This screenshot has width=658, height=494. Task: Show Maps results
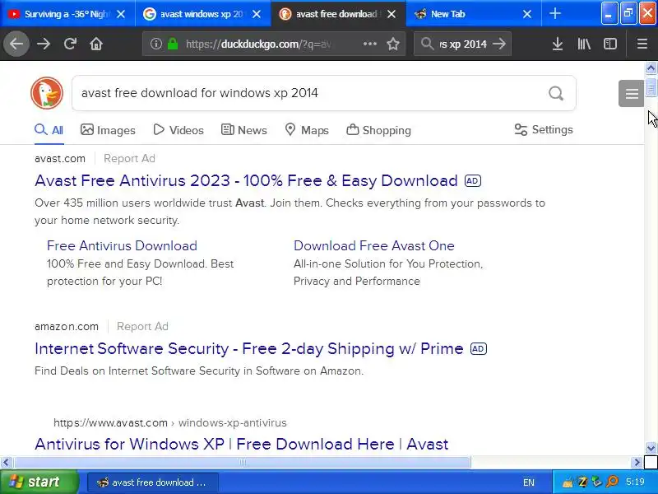(307, 130)
